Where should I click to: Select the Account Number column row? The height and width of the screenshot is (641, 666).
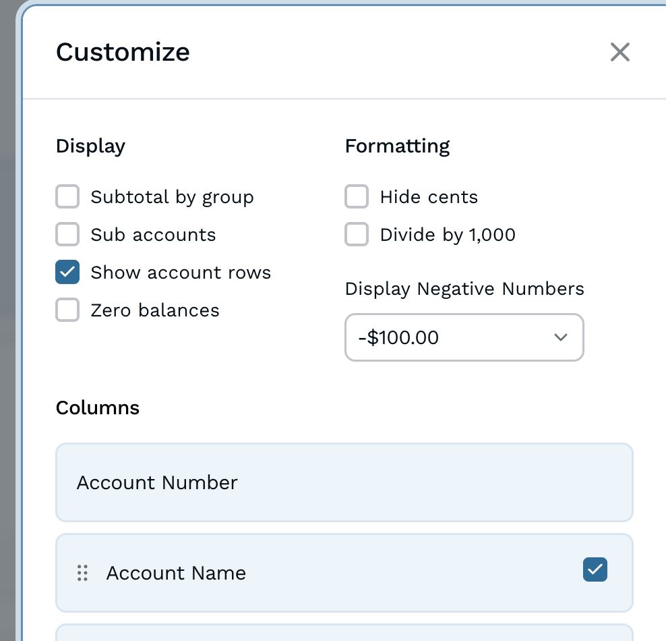pos(344,482)
